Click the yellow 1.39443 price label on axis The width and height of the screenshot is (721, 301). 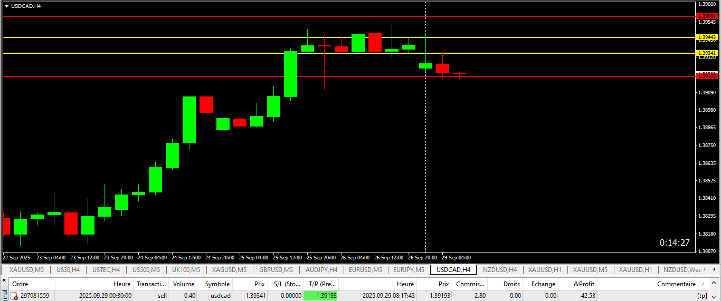pos(707,37)
